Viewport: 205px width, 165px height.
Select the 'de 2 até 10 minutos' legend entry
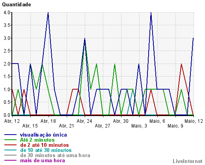pos(45,145)
